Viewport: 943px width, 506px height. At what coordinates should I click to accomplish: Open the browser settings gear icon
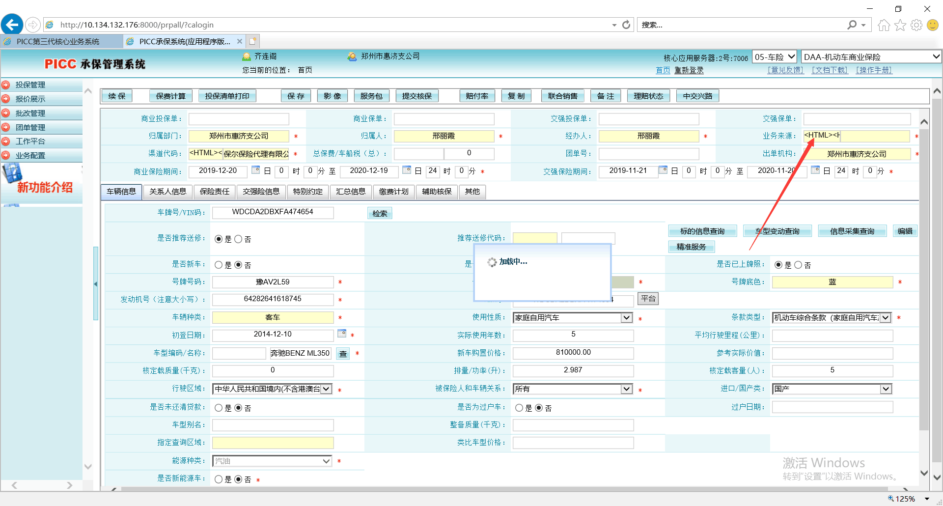tap(916, 25)
